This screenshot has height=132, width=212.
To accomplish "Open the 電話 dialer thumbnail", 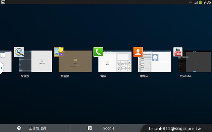I will coord(115,61).
